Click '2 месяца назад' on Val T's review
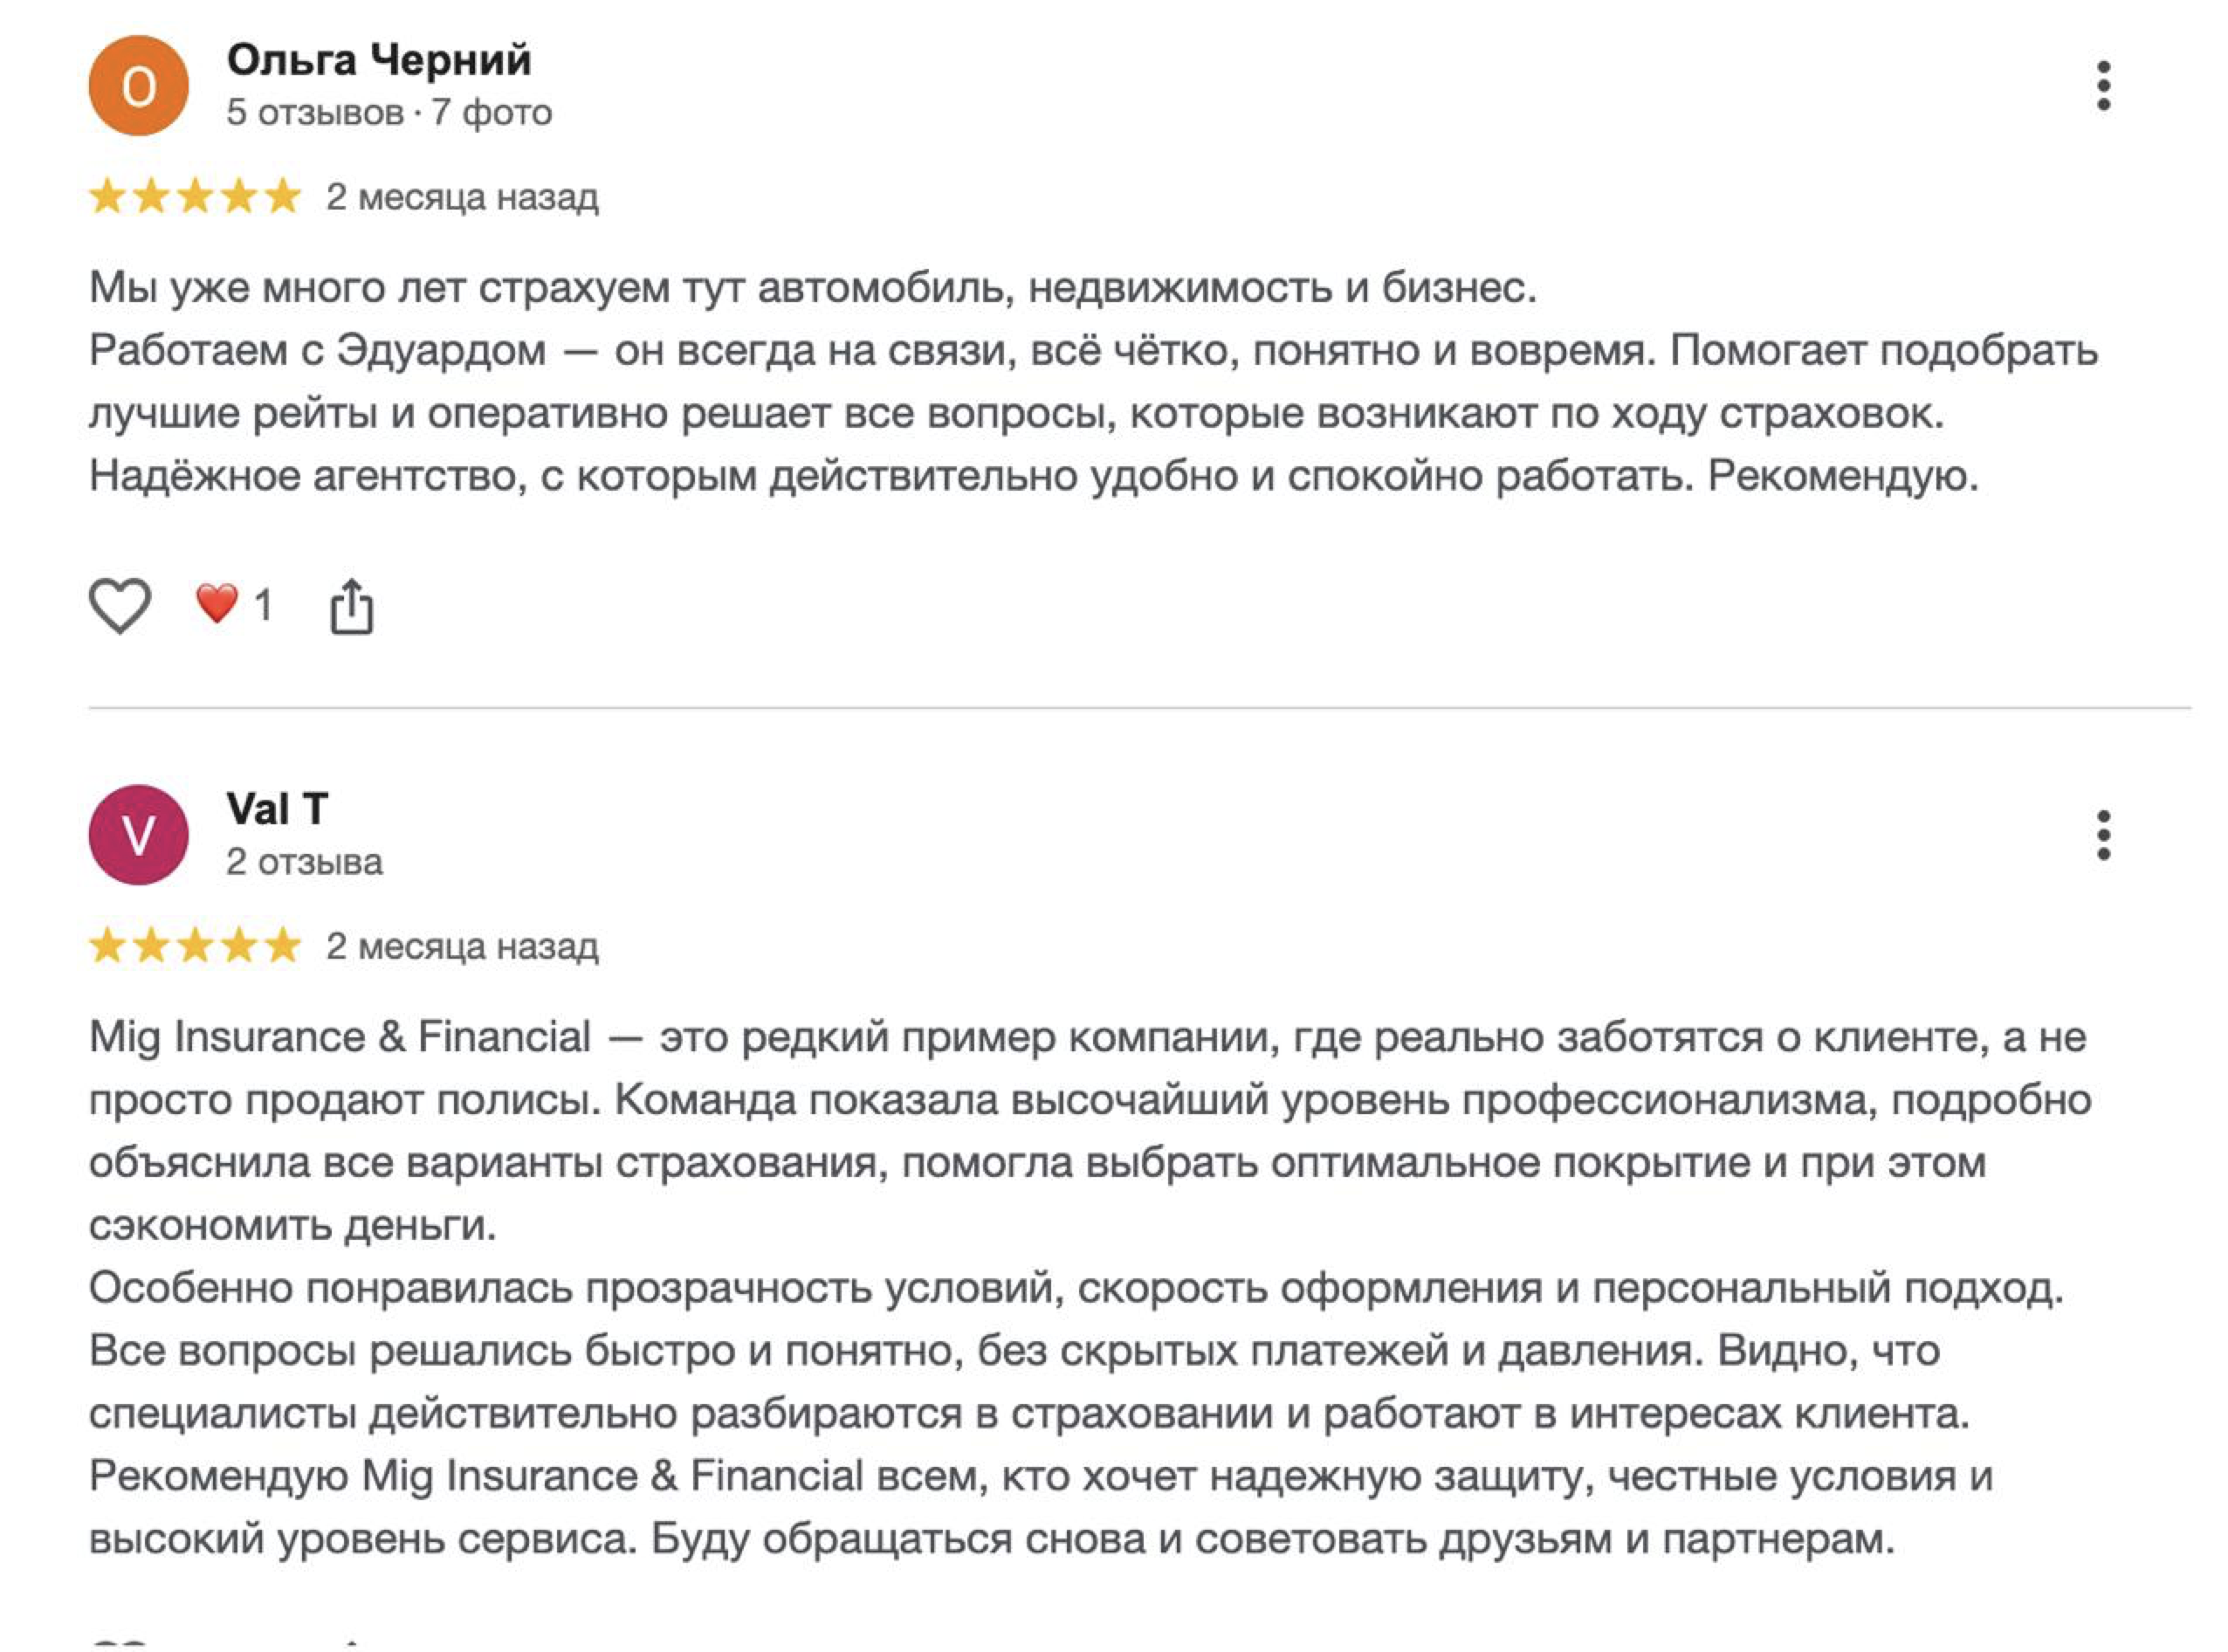The image size is (2228, 1652). pos(462,946)
